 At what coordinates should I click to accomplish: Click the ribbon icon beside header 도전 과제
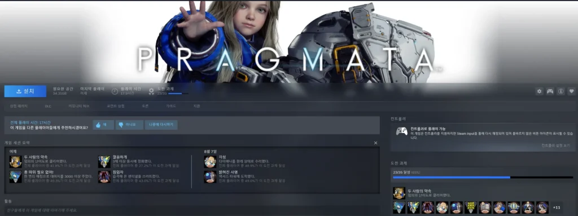[151, 91]
